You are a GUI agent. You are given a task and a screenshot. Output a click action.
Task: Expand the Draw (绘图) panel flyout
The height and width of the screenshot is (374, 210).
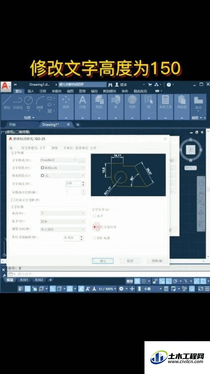(29, 118)
